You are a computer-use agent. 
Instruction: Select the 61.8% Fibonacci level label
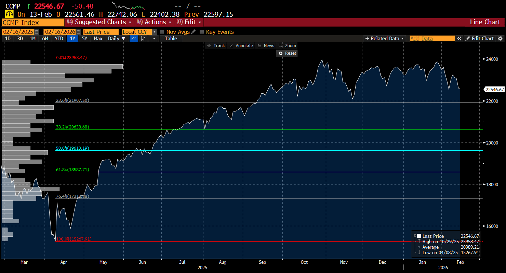tap(72, 169)
